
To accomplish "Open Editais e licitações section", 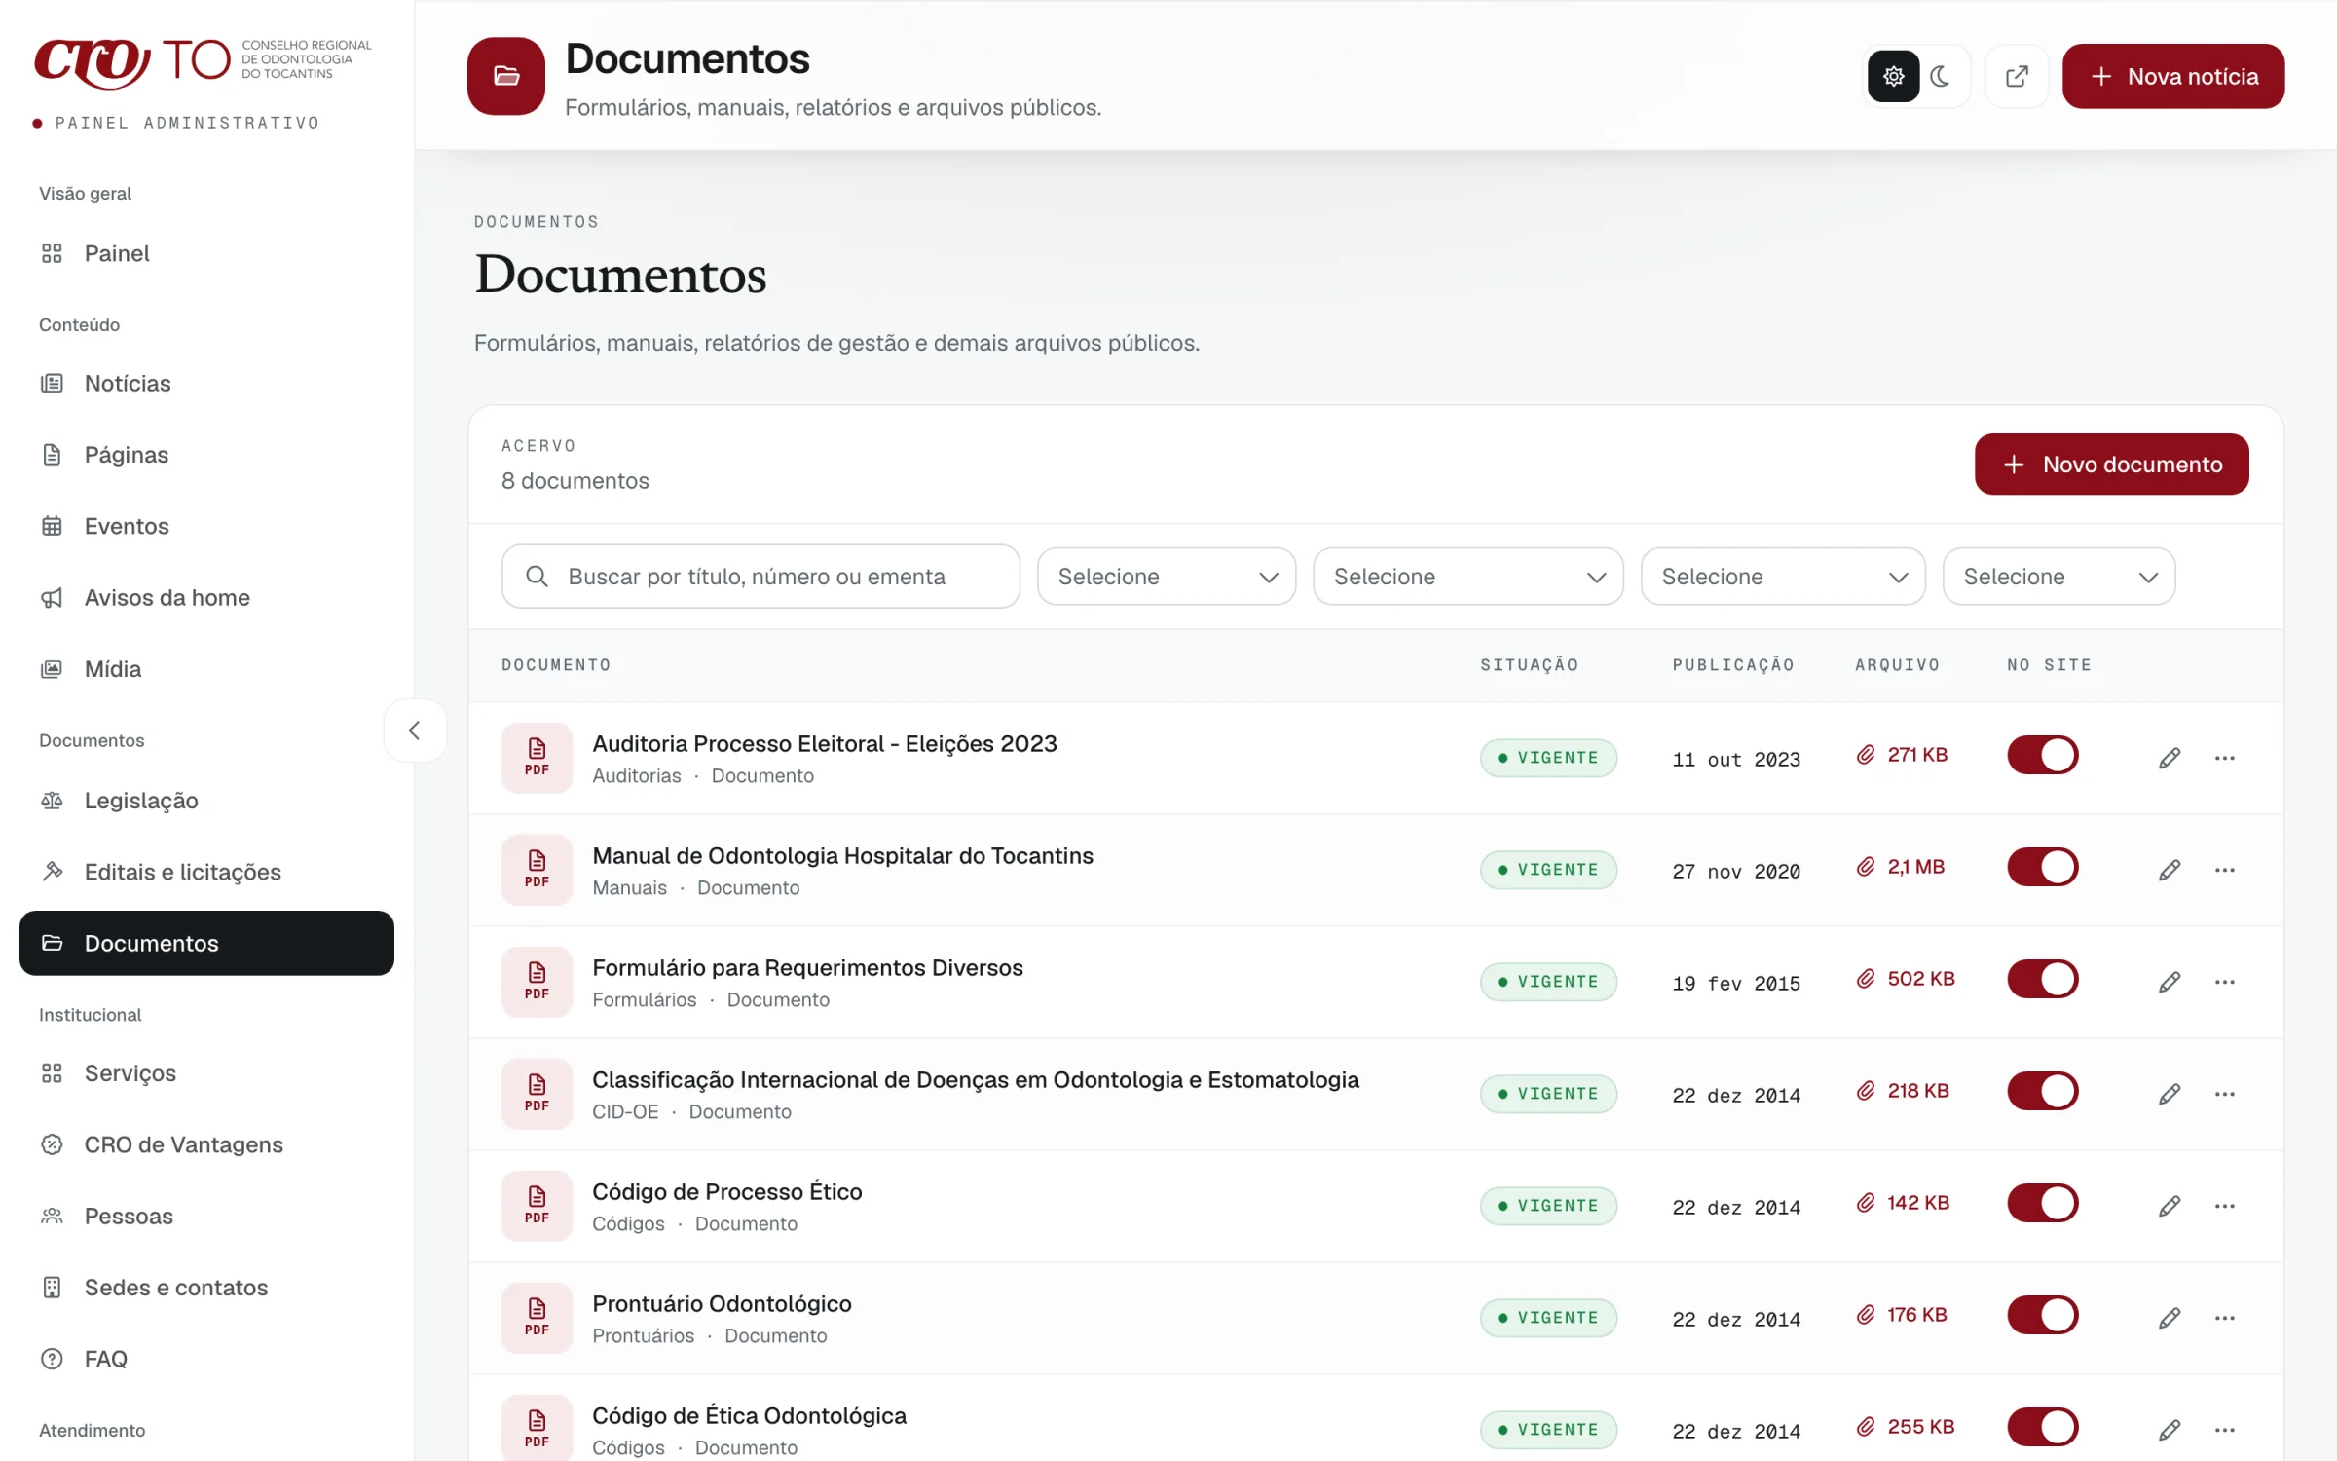I will 206,872.
